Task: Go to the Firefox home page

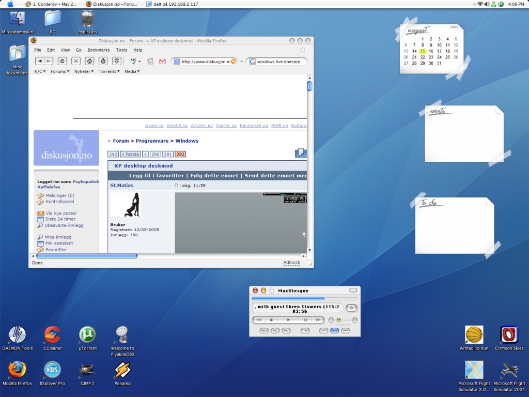Action: coord(89,61)
